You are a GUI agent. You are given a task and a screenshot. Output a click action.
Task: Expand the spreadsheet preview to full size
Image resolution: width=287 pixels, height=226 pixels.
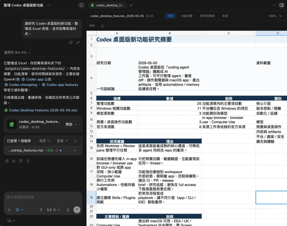tap(274, 5)
